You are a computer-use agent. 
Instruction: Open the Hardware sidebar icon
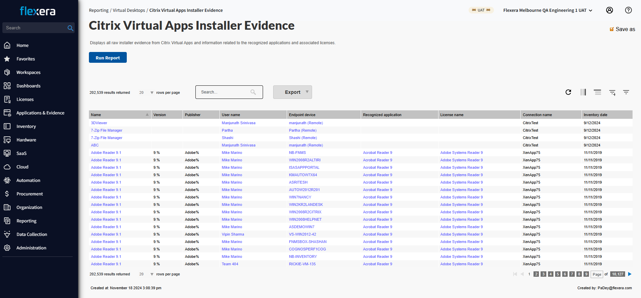[7, 140]
